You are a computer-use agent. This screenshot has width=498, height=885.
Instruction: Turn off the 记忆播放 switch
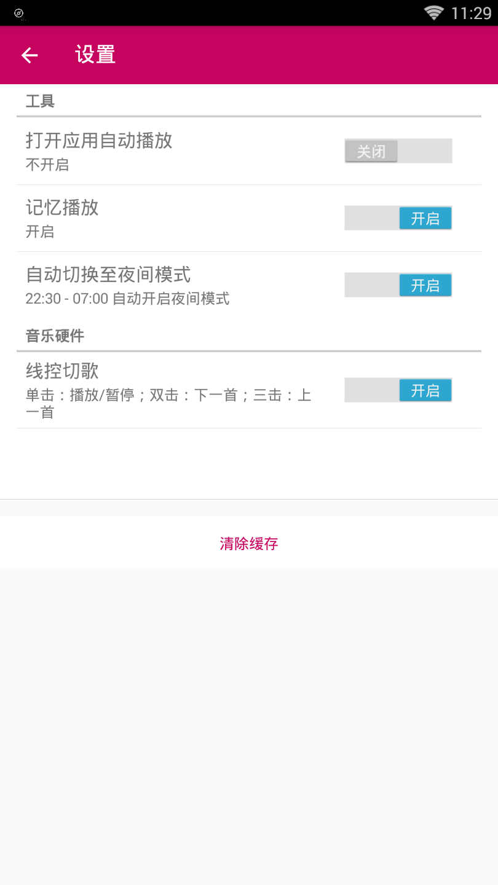(398, 218)
